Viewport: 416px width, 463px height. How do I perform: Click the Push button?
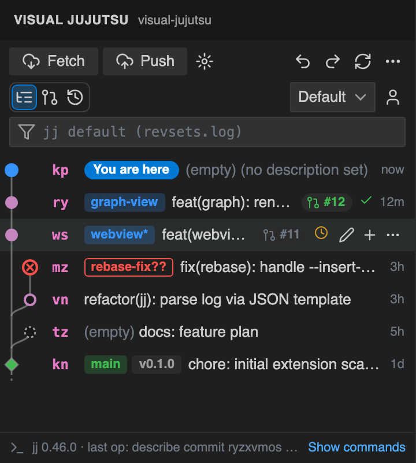tap(145, 61)
